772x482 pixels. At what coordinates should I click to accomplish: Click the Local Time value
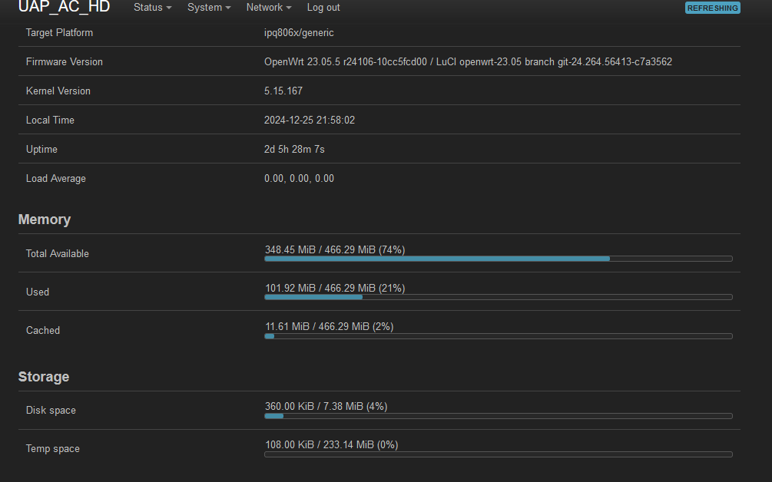310,120
